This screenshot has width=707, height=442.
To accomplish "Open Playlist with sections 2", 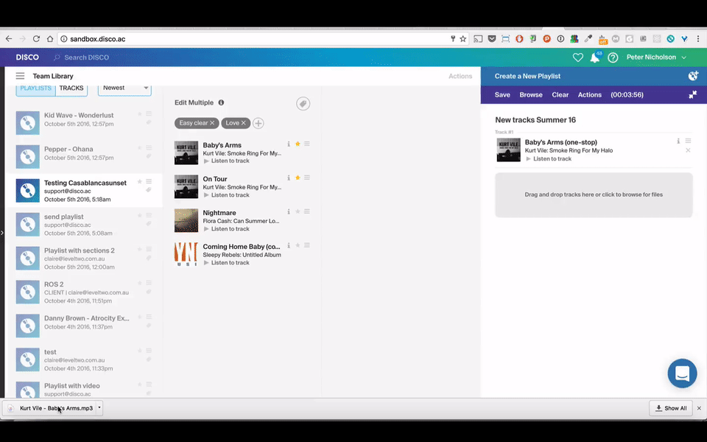I will [x=84, y=258].
